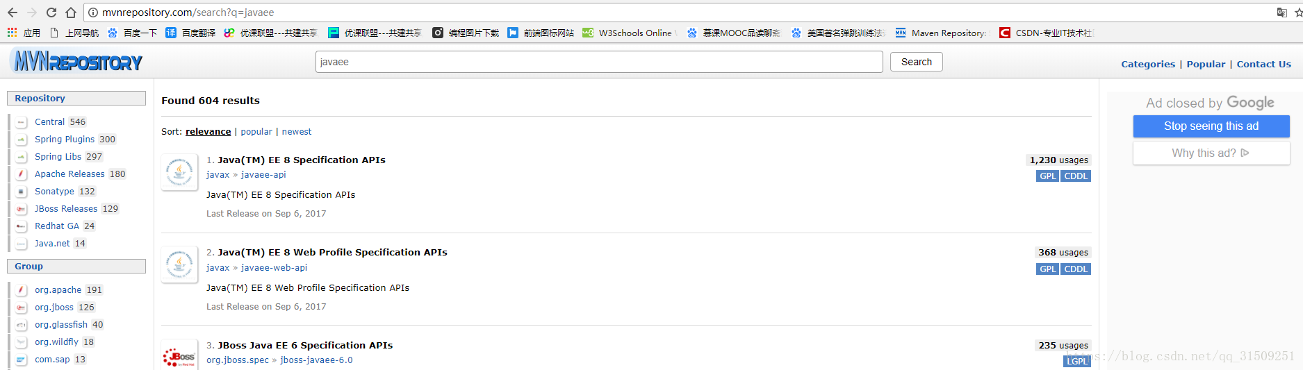Image resolution: width=1303 pixels, height=370 pixels.
Task: Filter by Apache Releases repository link
Action: click(69, 174)
